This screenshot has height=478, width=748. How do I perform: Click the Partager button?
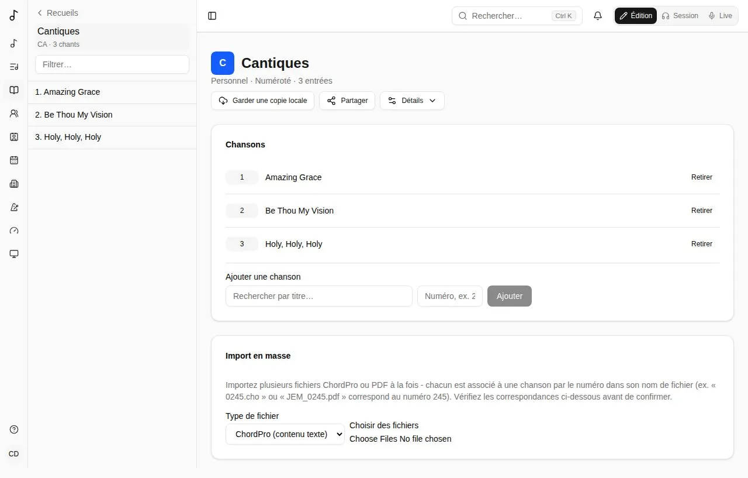pyautogui.click(x=347, y=101)
